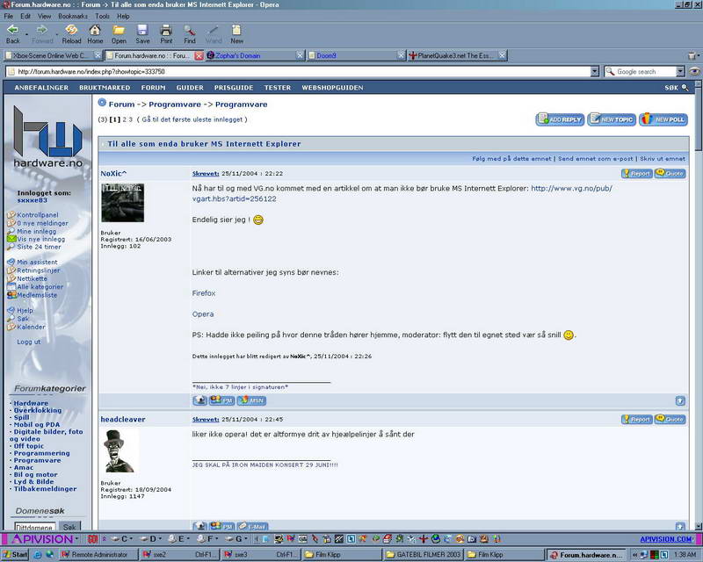The height and width of the screenshot is (562, 703).
Task: Expand the APIVISION toolbar dropdown arrow
Action: click(x=77, y=538)
